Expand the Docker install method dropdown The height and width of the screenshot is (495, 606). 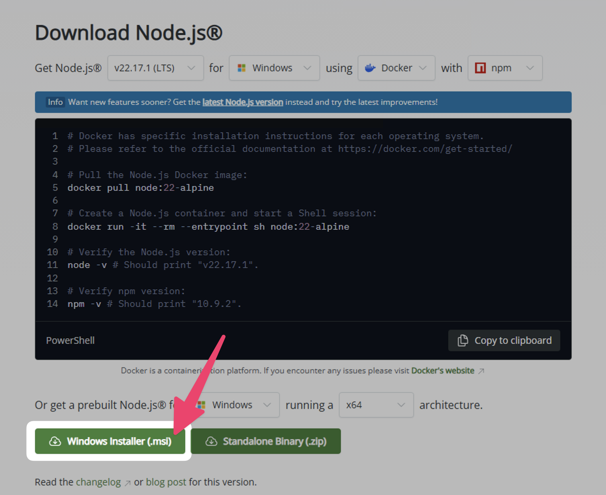(x=396, y=68)
